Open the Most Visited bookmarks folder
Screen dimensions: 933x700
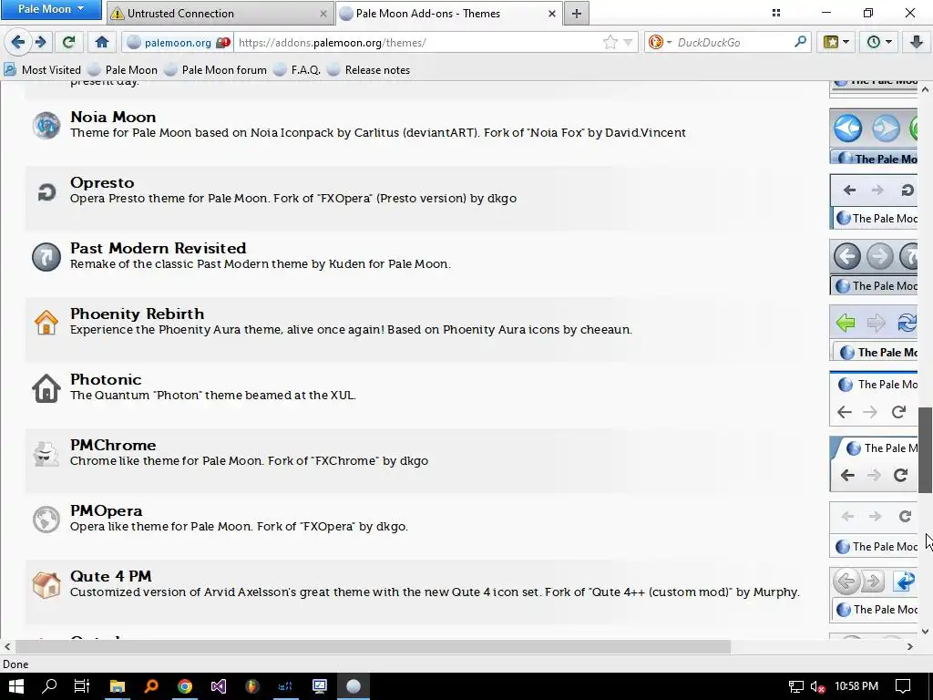pyautogui.click(x=42, y=69)
